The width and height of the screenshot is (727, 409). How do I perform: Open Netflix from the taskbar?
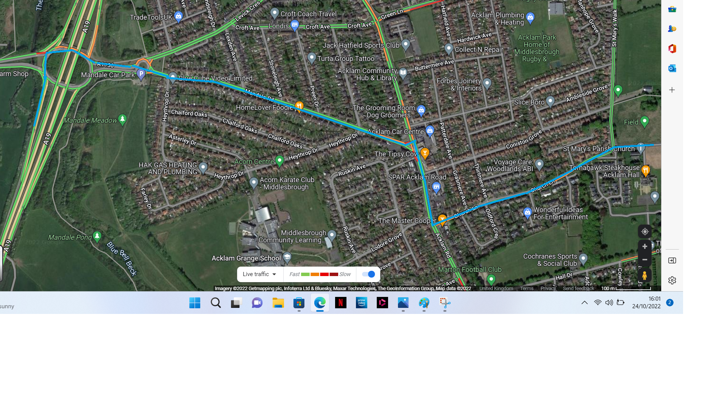[341, 303]
